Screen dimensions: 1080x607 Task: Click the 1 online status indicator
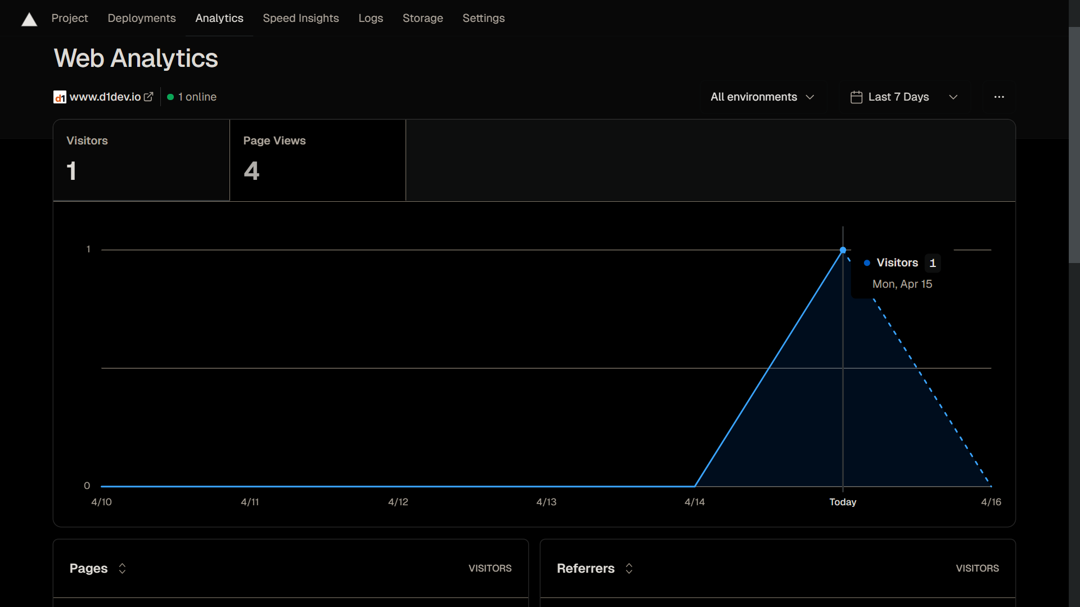[x=192, y=97]
